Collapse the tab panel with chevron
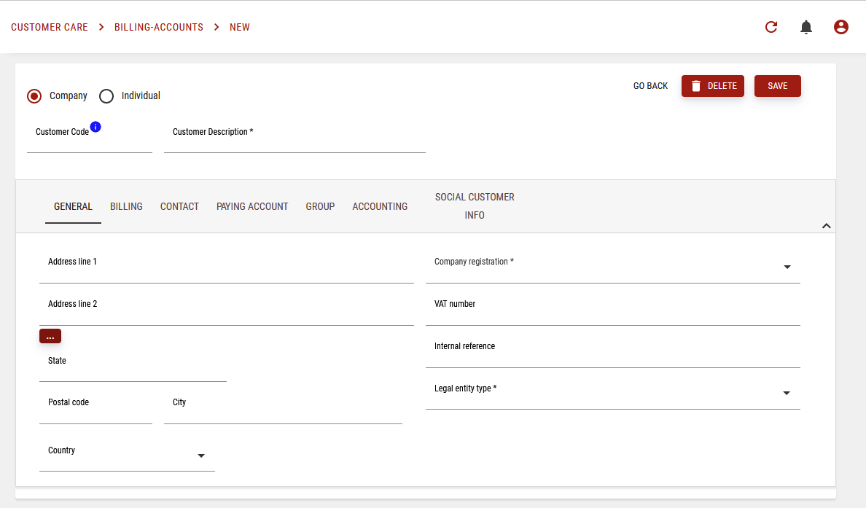Viewport: 866px width, 508px height. point(826,226)
